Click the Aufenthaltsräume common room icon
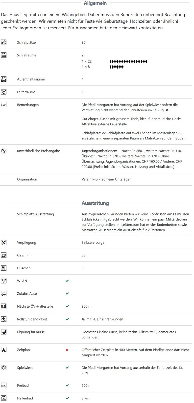Image resolution: width=194 pixels, height=403 pixels. pyautogui.click(x=4, y=79)
